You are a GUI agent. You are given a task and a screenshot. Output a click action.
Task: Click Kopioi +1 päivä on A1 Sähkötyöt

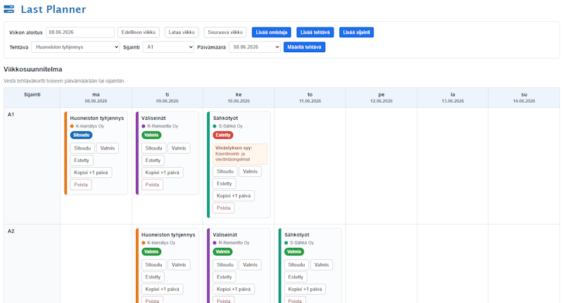[x=234, y=196]
